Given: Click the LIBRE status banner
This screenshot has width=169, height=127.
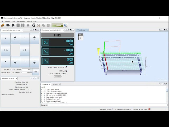Looking at the screenshot, I should pos(58,35).
